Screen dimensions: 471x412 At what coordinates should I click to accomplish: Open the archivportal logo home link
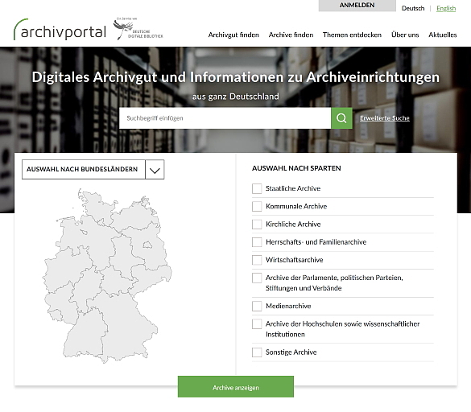(60, 30)
